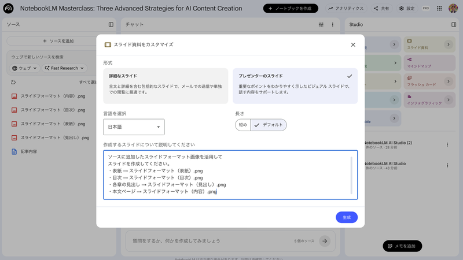Open 設定 settings

pos(407,8)
